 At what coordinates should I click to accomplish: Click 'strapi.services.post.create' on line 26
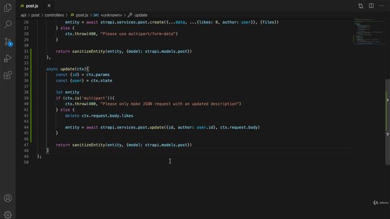pyautogui.click(x=132, y=23)
